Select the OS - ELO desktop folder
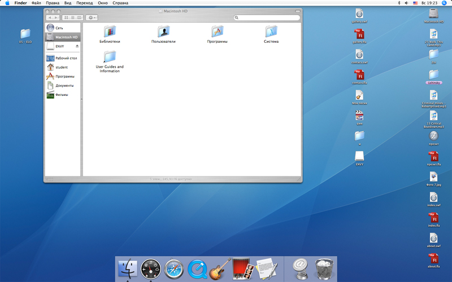This screenshot has width=452, height=282. (x=25, y=36)
